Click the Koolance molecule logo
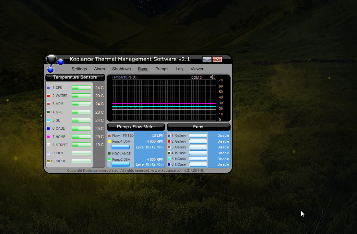 click(55, 64)
